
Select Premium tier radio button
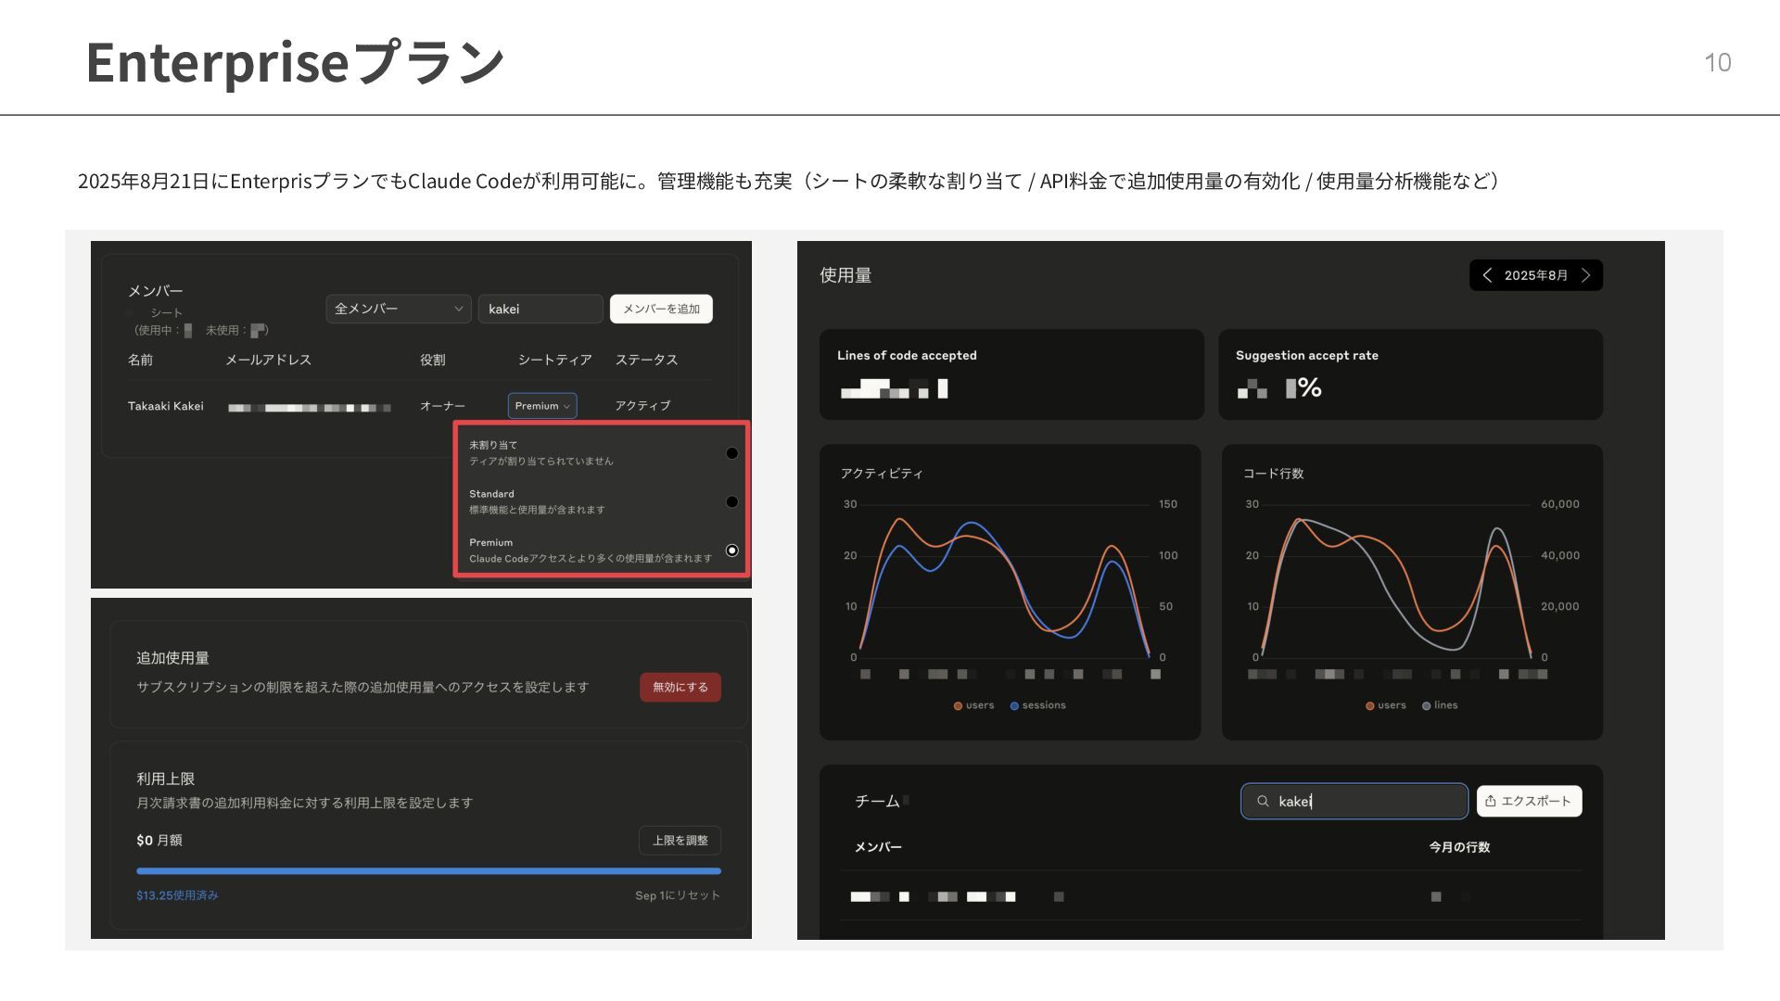pos(731,551)
